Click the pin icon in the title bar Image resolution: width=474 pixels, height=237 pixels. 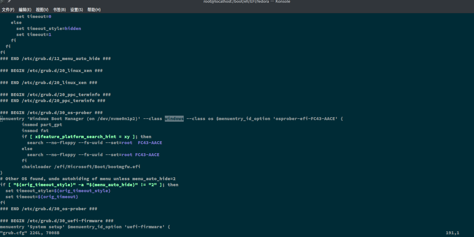(9, 2)
